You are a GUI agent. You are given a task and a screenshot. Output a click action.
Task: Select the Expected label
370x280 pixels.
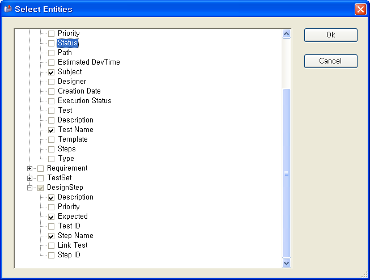[x=73, y=217]
